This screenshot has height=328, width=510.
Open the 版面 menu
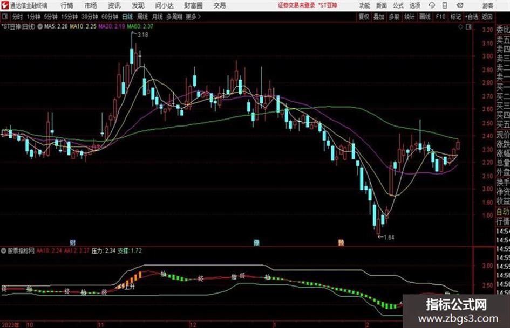382,5
